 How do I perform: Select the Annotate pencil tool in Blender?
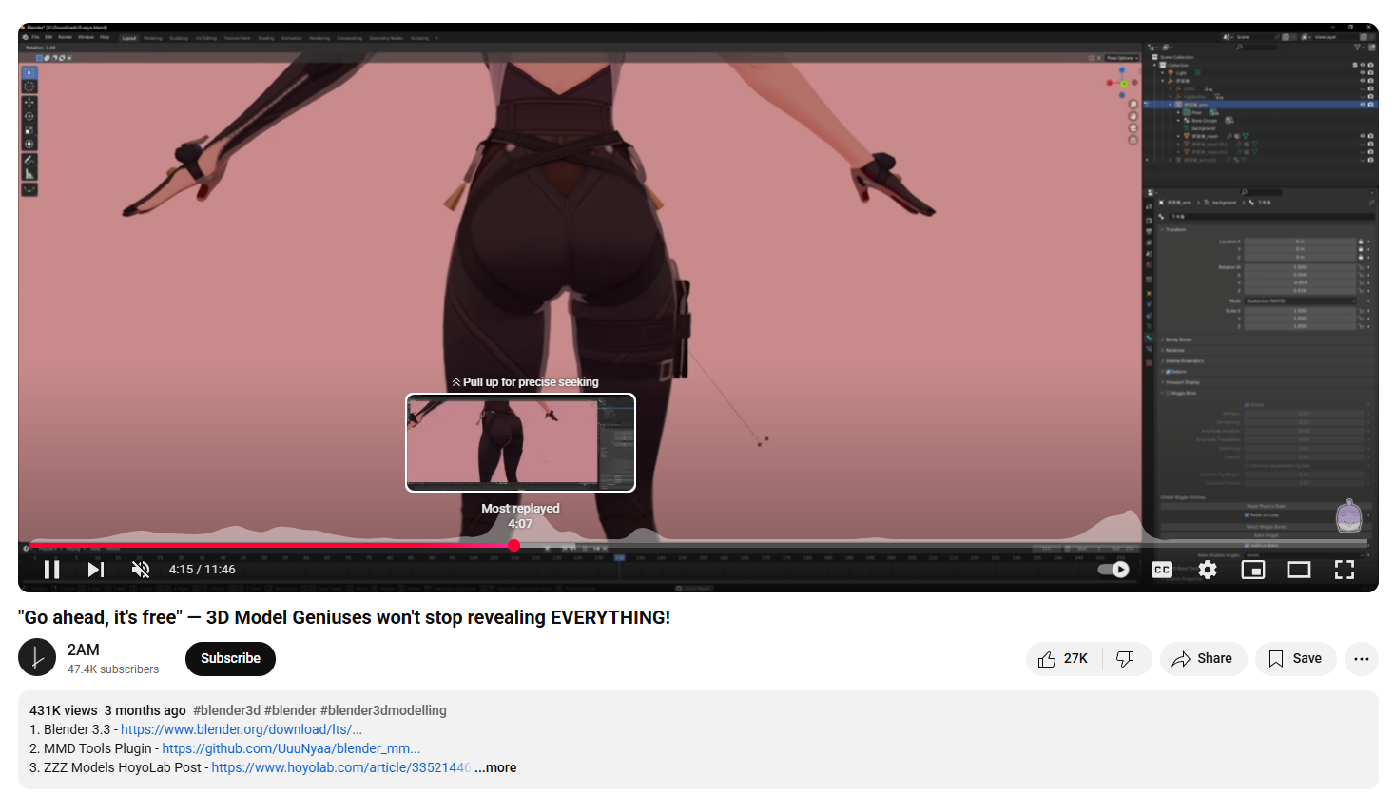coord(29,160)
